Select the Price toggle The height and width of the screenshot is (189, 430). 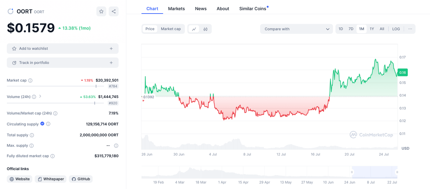tap(150, 29)
